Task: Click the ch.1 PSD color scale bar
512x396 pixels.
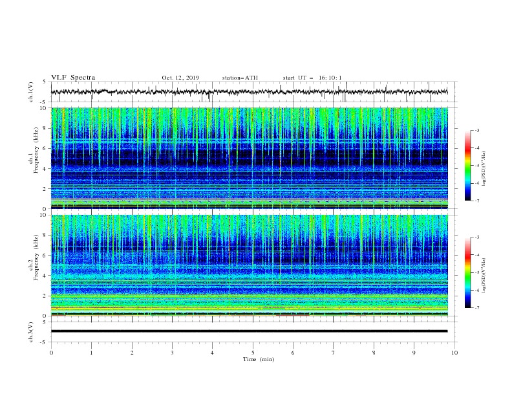Action: (x=467, y=165)
